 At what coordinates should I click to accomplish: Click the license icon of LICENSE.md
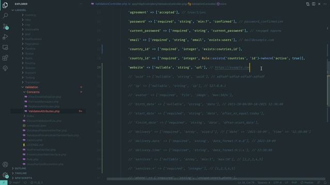click(24, 145)
